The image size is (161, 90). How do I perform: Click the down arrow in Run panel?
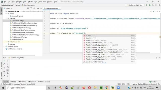click(8, 64)
